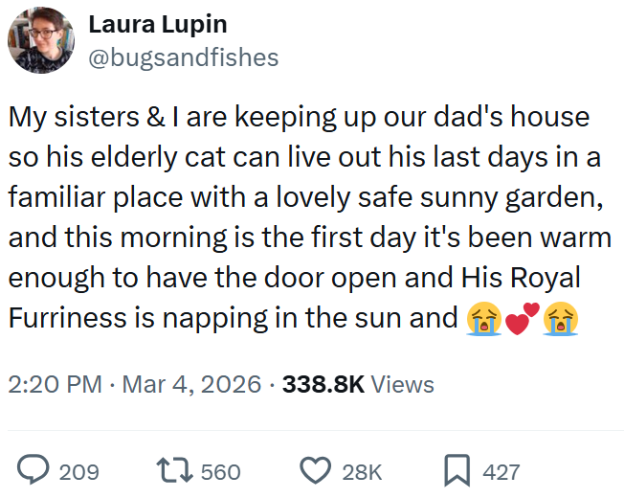The width and height of the screenshot is (624, 498).
Task: Click the reply speech bubble icon
Action: (x=34, y=471)
